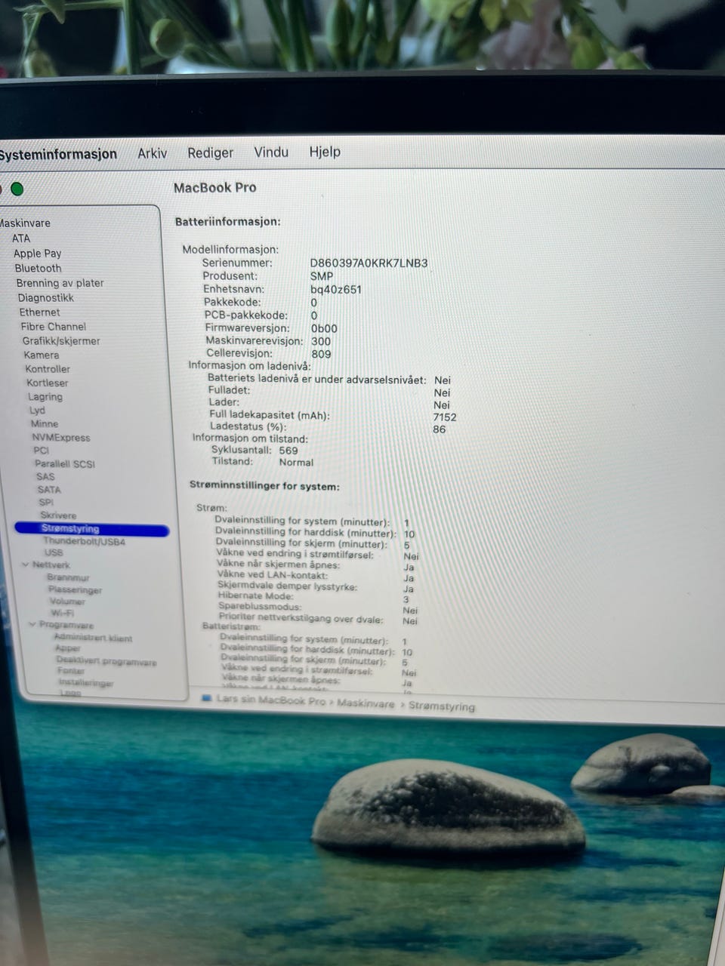Select Kontroller in the sidebar
The image size is (725, 966).
(x=48, y=369)
